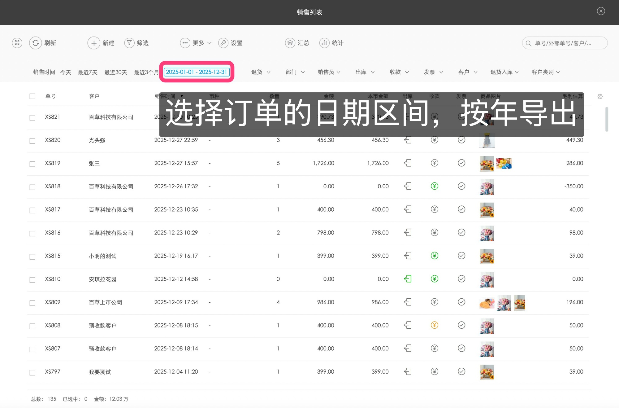Screen dimensions: 619x408
Task: Open the 更多 ellipsis menu
Action: coord(185,43)
